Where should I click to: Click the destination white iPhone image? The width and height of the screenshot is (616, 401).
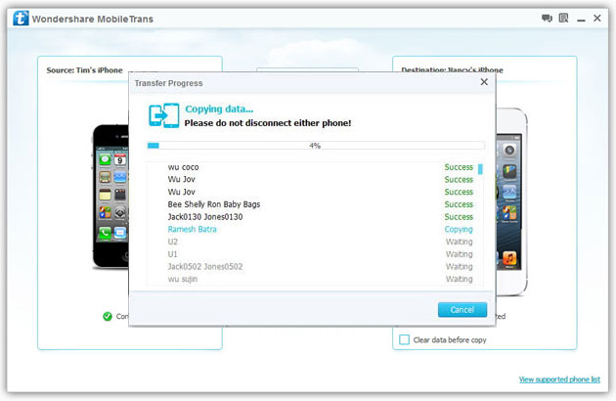point(511,201)
